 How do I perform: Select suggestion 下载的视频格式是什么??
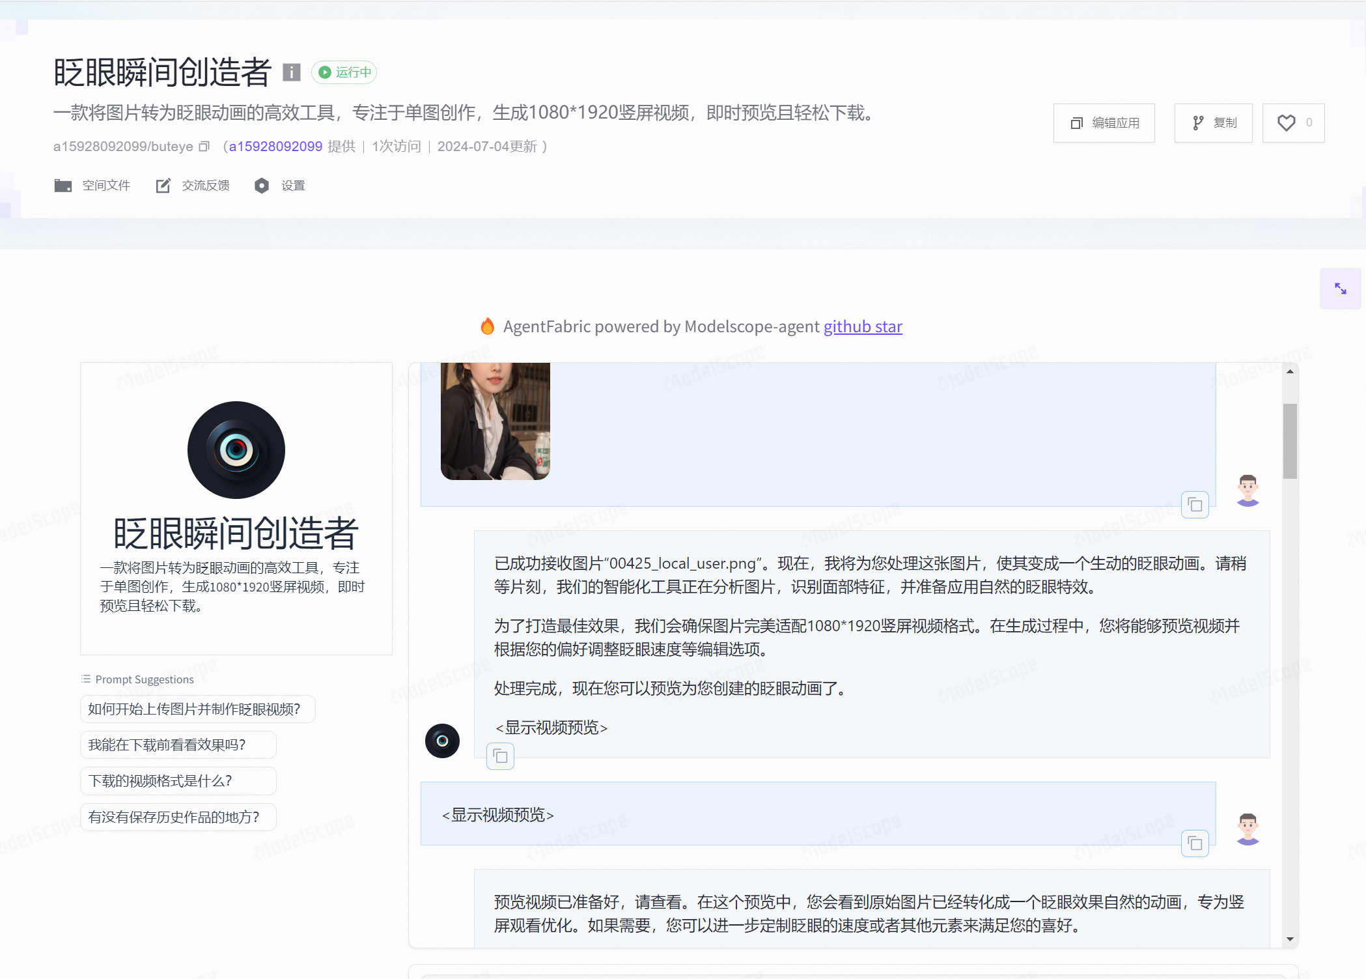[178, 780]
